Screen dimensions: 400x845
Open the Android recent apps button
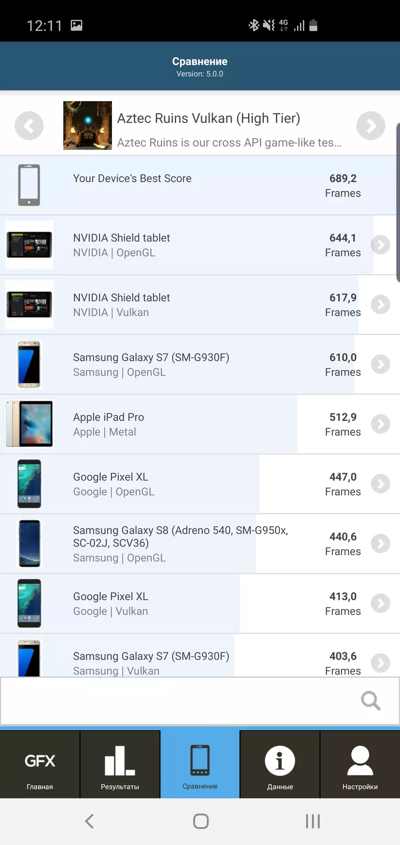pyautogui.click(x=313, y=821)
